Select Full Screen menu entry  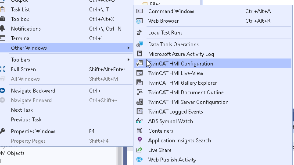click(x=66, y=69)
